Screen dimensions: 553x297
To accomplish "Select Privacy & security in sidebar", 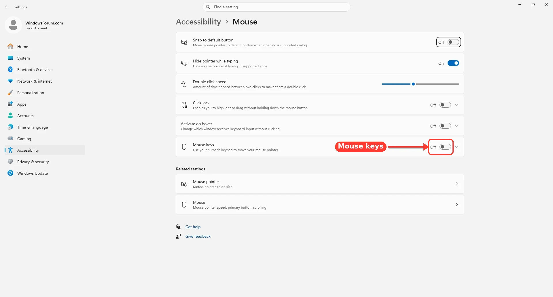I will coord(45,161).
